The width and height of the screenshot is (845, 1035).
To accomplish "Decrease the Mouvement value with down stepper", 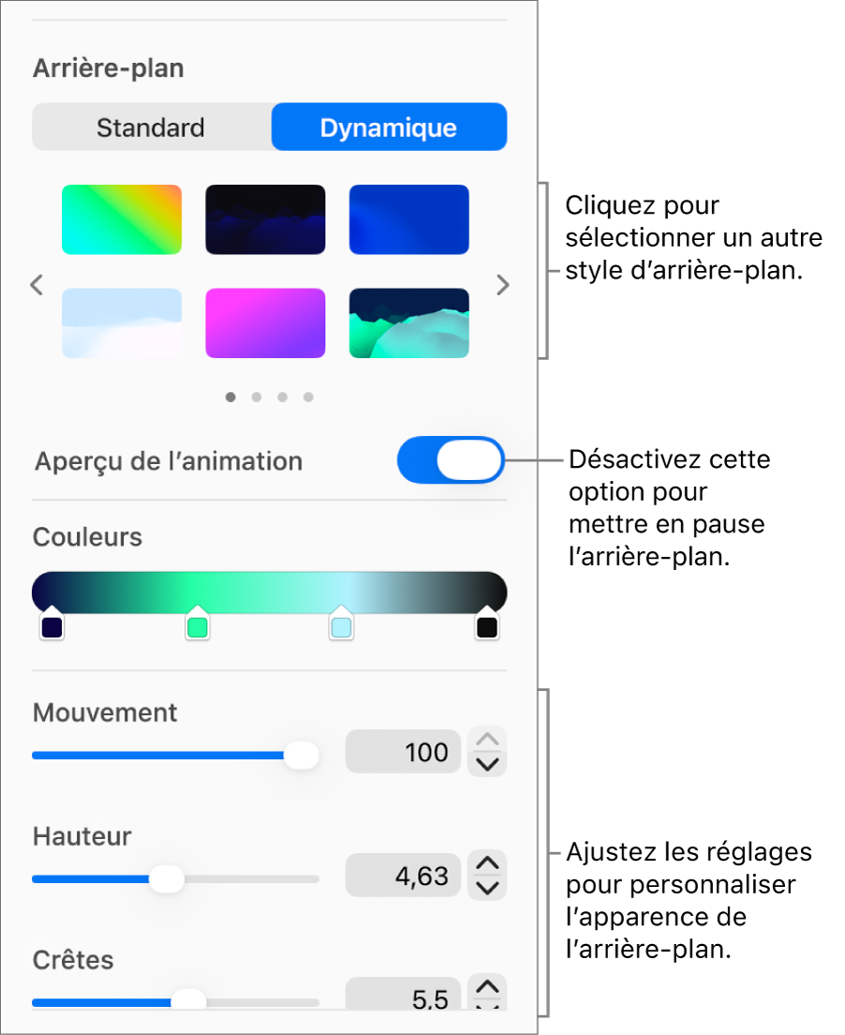I will 487,764.
